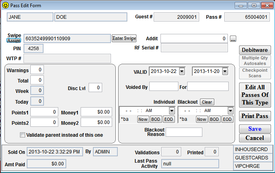The width and height of the screenshot is (275, 173).
Task: Maximize the Pass Edit Form window
Action: tap(254, 6)
